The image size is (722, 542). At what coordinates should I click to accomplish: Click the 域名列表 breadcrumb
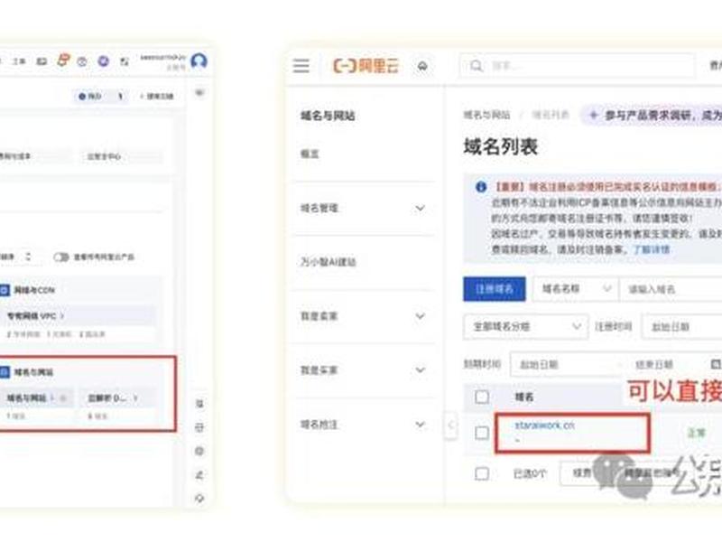point(551,115)
